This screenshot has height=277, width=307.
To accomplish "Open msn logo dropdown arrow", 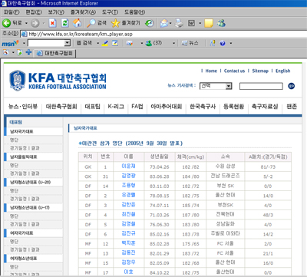I will pyautogui.click(x=24, y=43).
